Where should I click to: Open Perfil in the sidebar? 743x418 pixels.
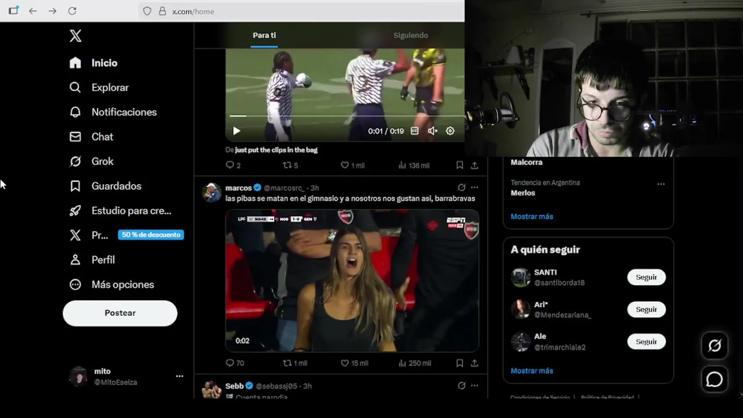(x=92, y=260)
